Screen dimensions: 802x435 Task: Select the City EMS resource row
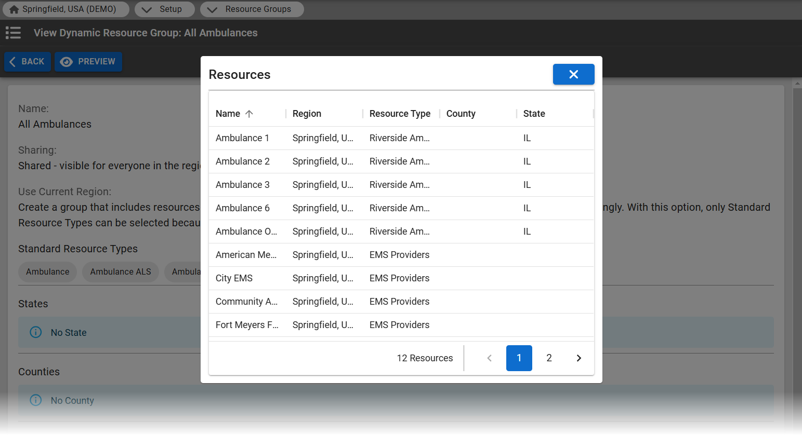(234, 278)
